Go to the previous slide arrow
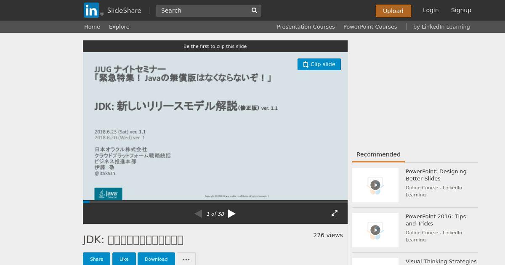 tap(198, 214)
